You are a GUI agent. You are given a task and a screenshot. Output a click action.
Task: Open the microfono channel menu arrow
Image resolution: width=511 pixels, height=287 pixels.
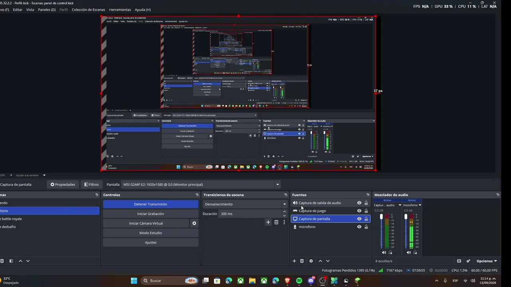(x=420, y=205)
